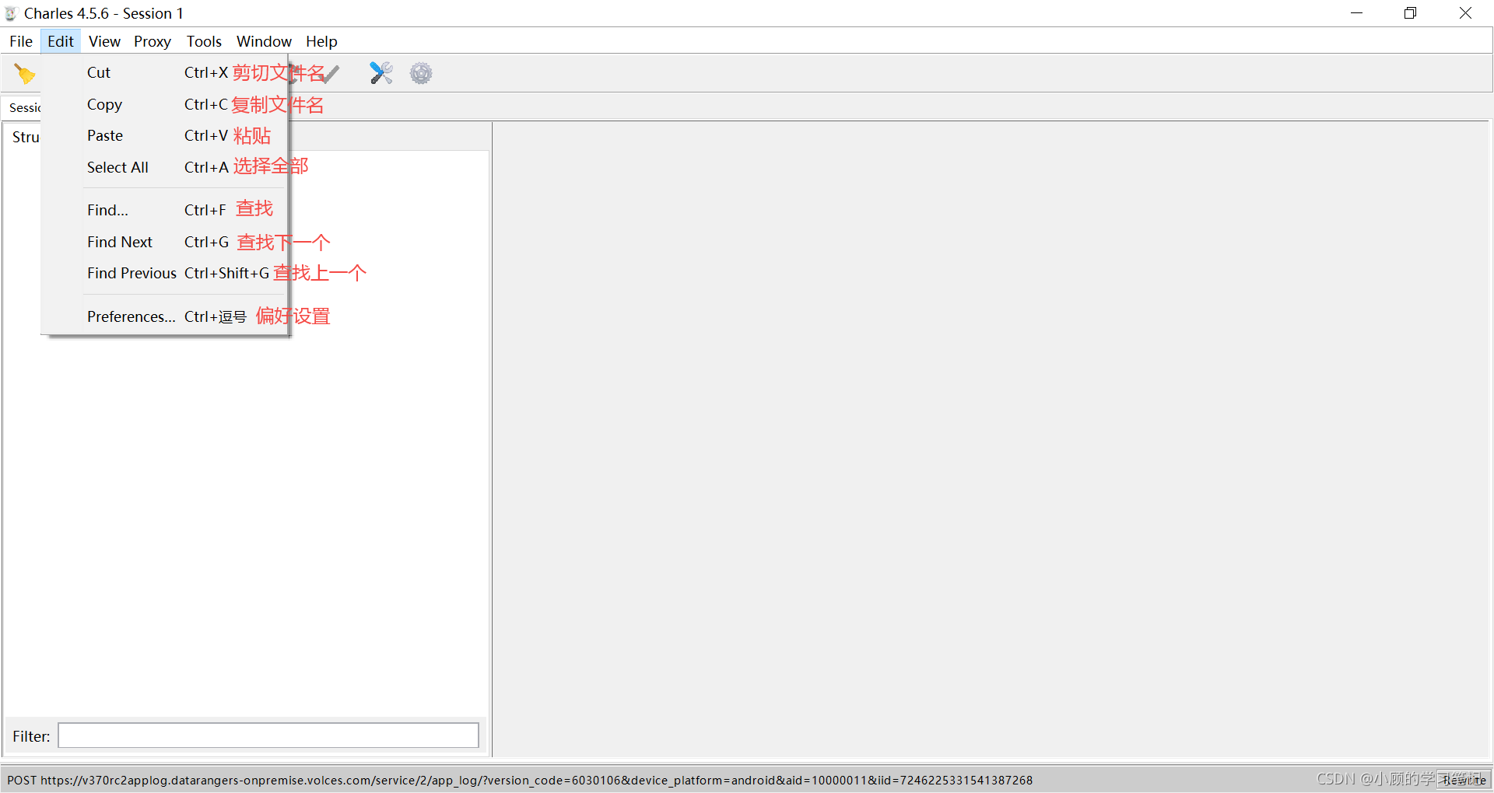Viewport: 1494px width, 793px height.
Task: Open the Help menu
Action: point(321,41)
